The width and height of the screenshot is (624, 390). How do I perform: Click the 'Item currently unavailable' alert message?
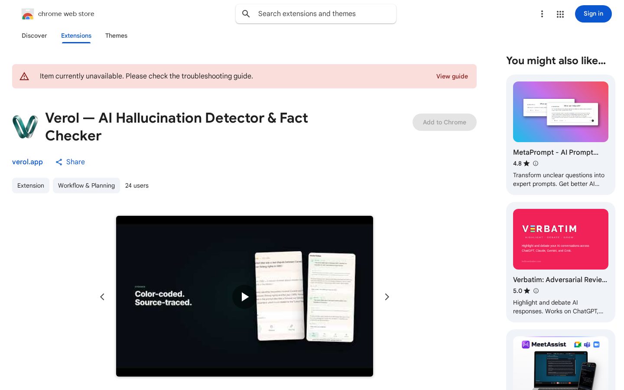(x=146, y=76)
